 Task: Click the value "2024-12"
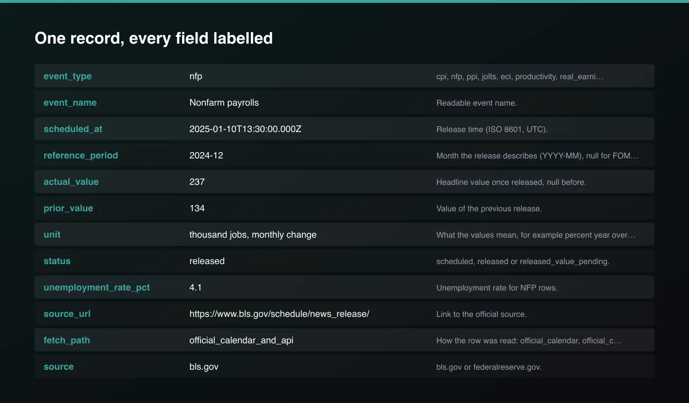tap(206, 156)
